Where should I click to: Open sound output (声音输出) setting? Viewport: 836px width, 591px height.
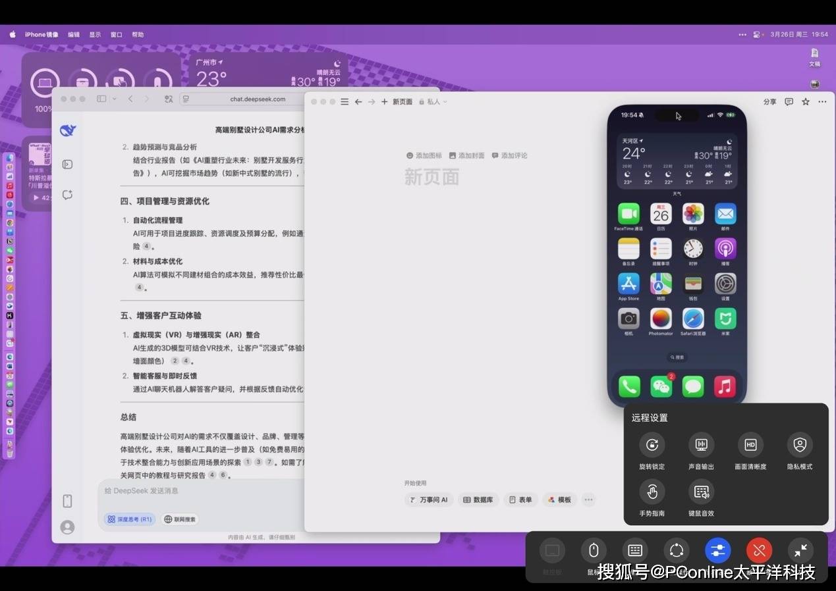pos(701,445)
